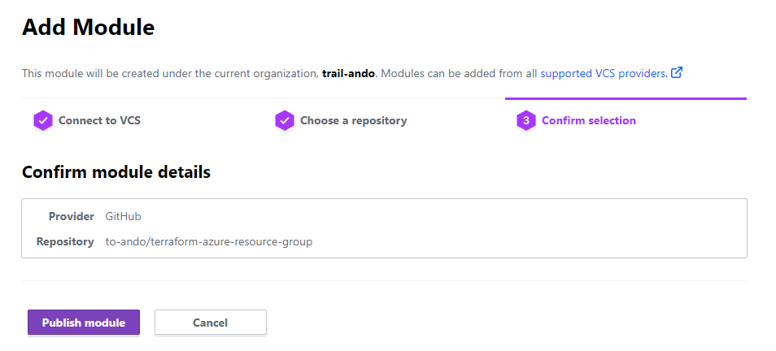
Task: Click the Repository field label
Action: click(x=65, y=241)
